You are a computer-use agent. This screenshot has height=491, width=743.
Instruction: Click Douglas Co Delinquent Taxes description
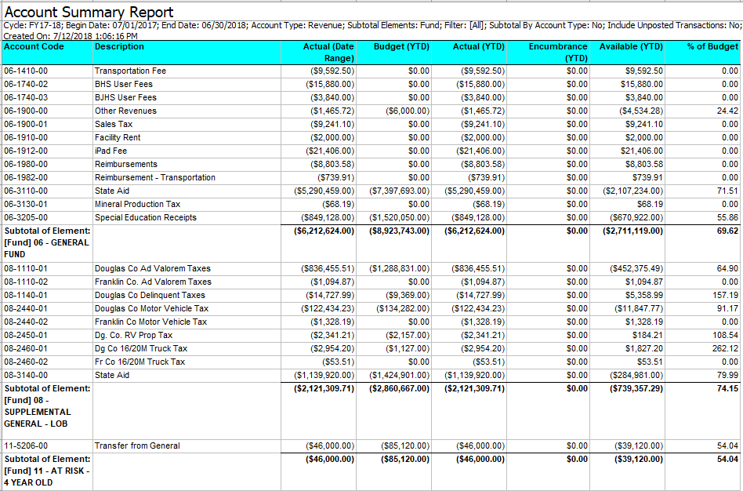click(x=150, y=295)
